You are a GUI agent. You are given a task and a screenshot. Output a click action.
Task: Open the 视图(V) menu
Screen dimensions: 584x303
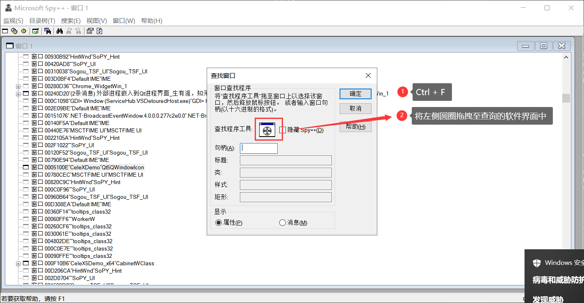[97, 21]
